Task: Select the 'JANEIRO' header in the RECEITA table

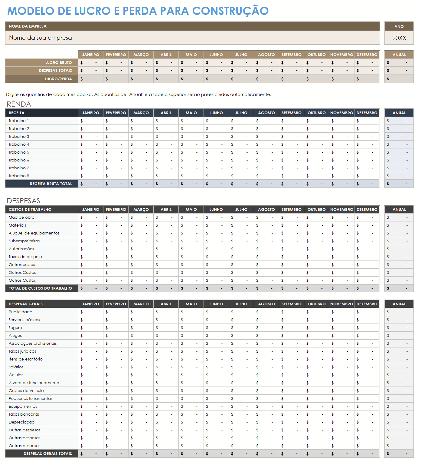Action: click(x=91, y=113)
